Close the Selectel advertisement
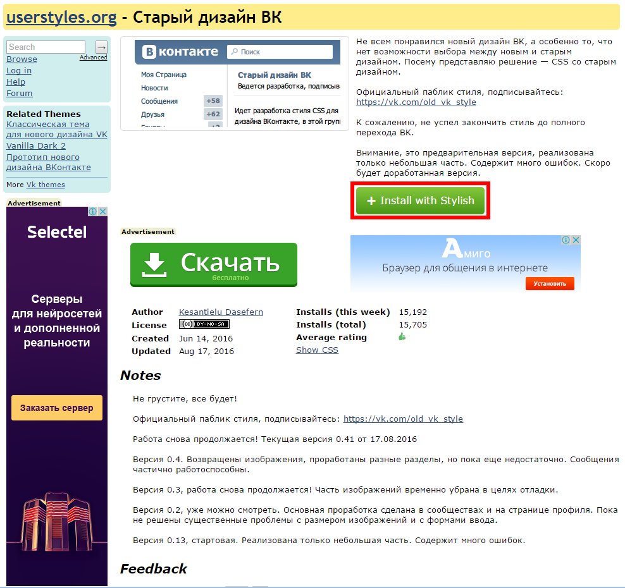The width and height of the screenshot is (625, 588). point(103,212)
